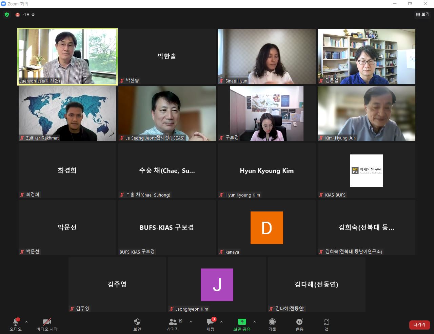Toggle the Record (기록) button

(x=272, y=322)
